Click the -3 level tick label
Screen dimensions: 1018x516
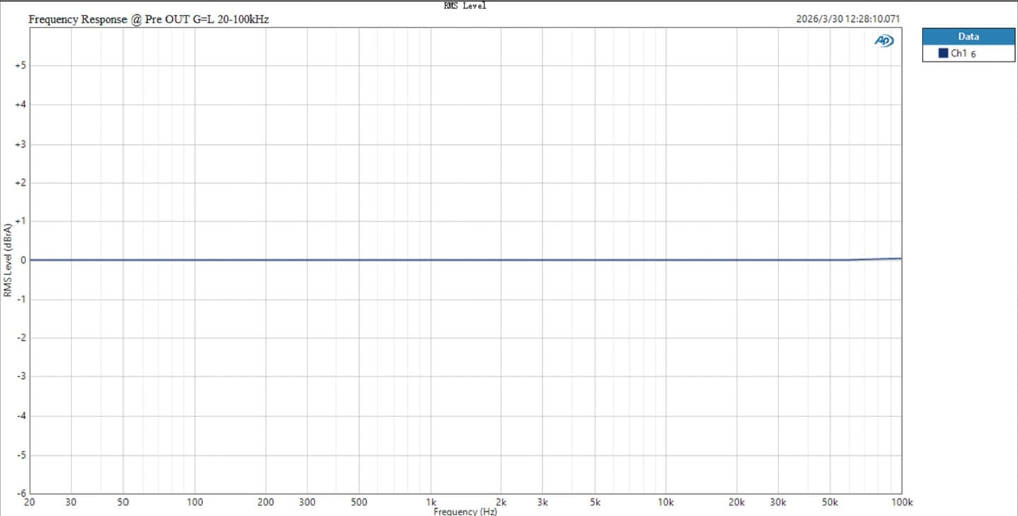coord(22,377)
